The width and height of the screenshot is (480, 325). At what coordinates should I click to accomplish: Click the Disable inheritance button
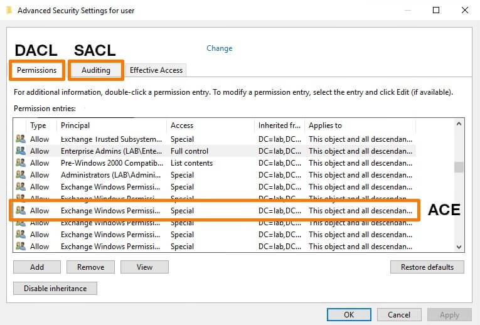pos(55,289)
